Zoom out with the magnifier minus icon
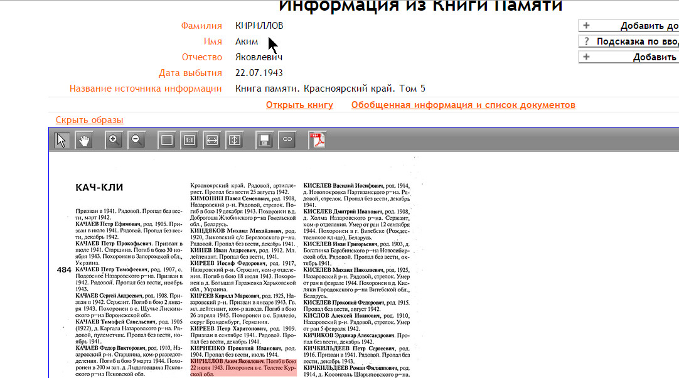This screenshot has width=679, height=378. [136, 140]
